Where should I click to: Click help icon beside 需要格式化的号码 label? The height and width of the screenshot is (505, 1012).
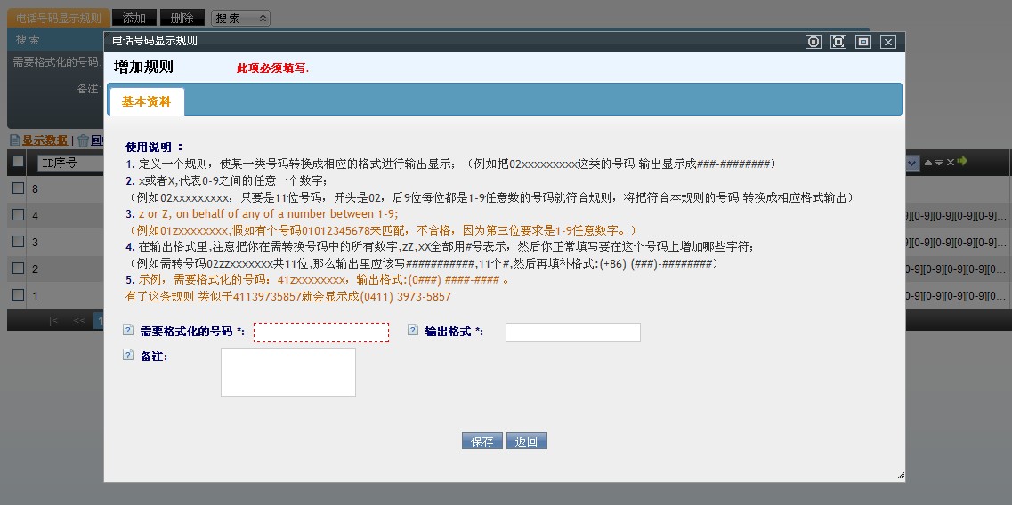pos(127,330)
